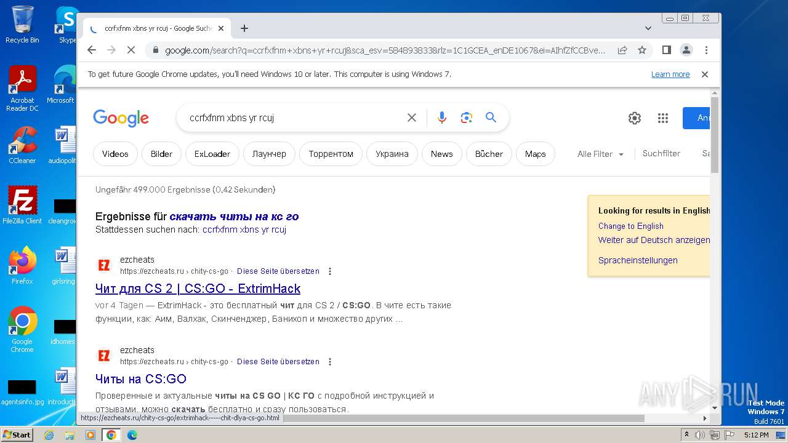Select the Лаунчер filter chip
Image resolution: width=788 pixels, height=443 pixels.
(269, 154)
